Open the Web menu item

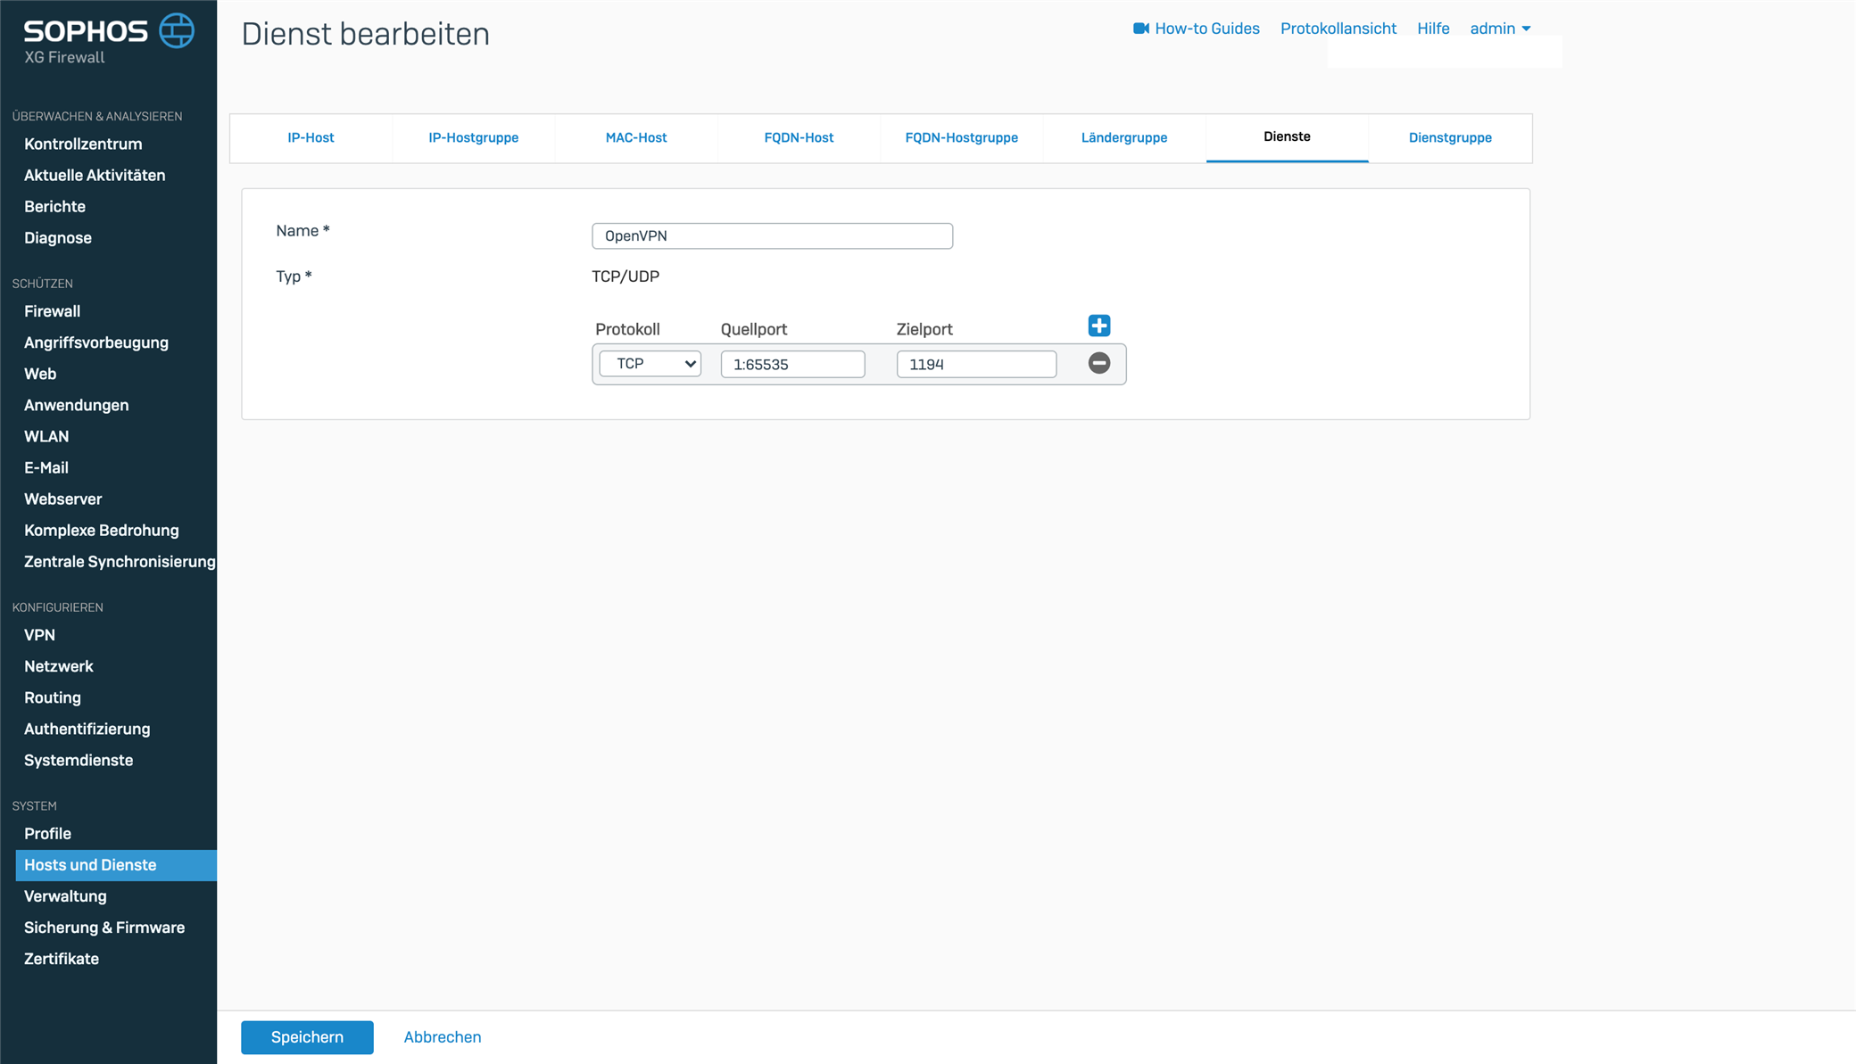coord(40,374)
